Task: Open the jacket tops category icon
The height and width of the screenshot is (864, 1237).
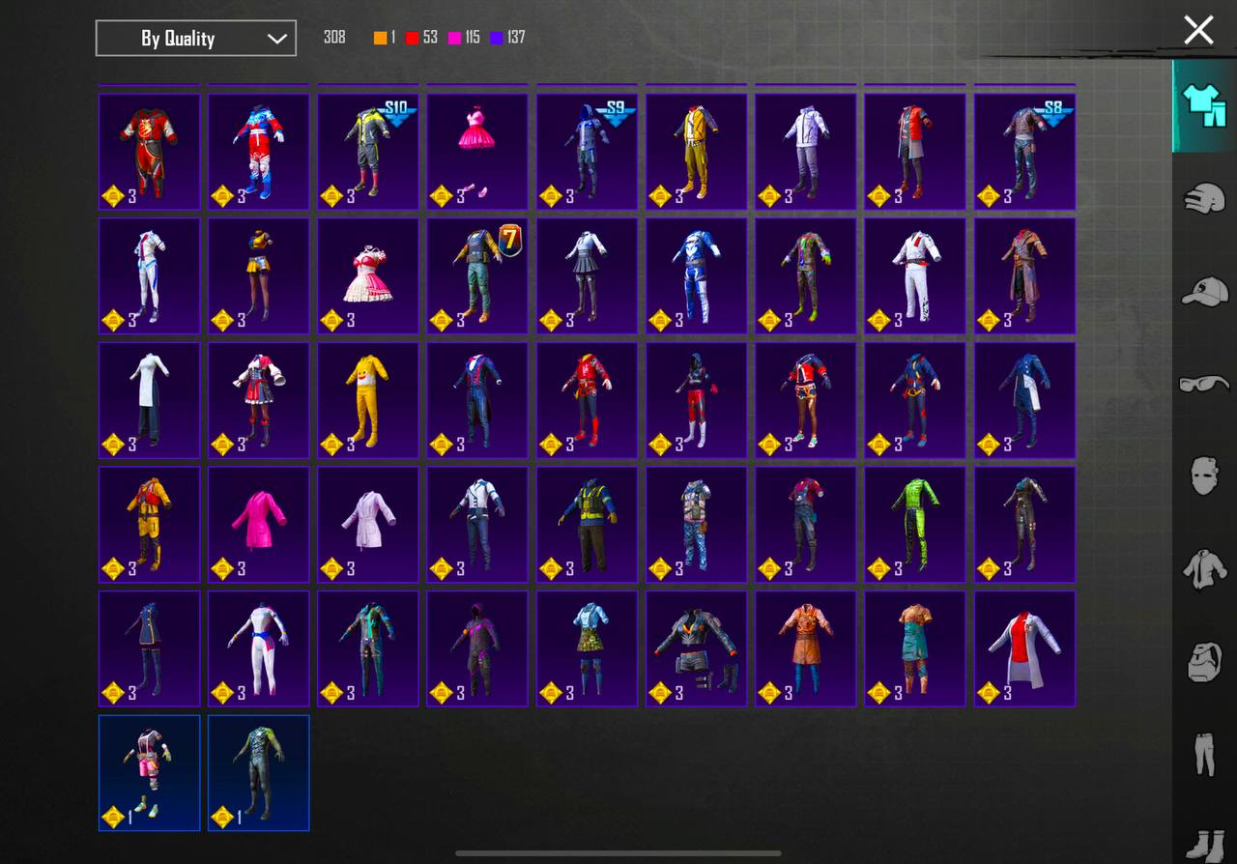Action: click(x=1204, y=568)
